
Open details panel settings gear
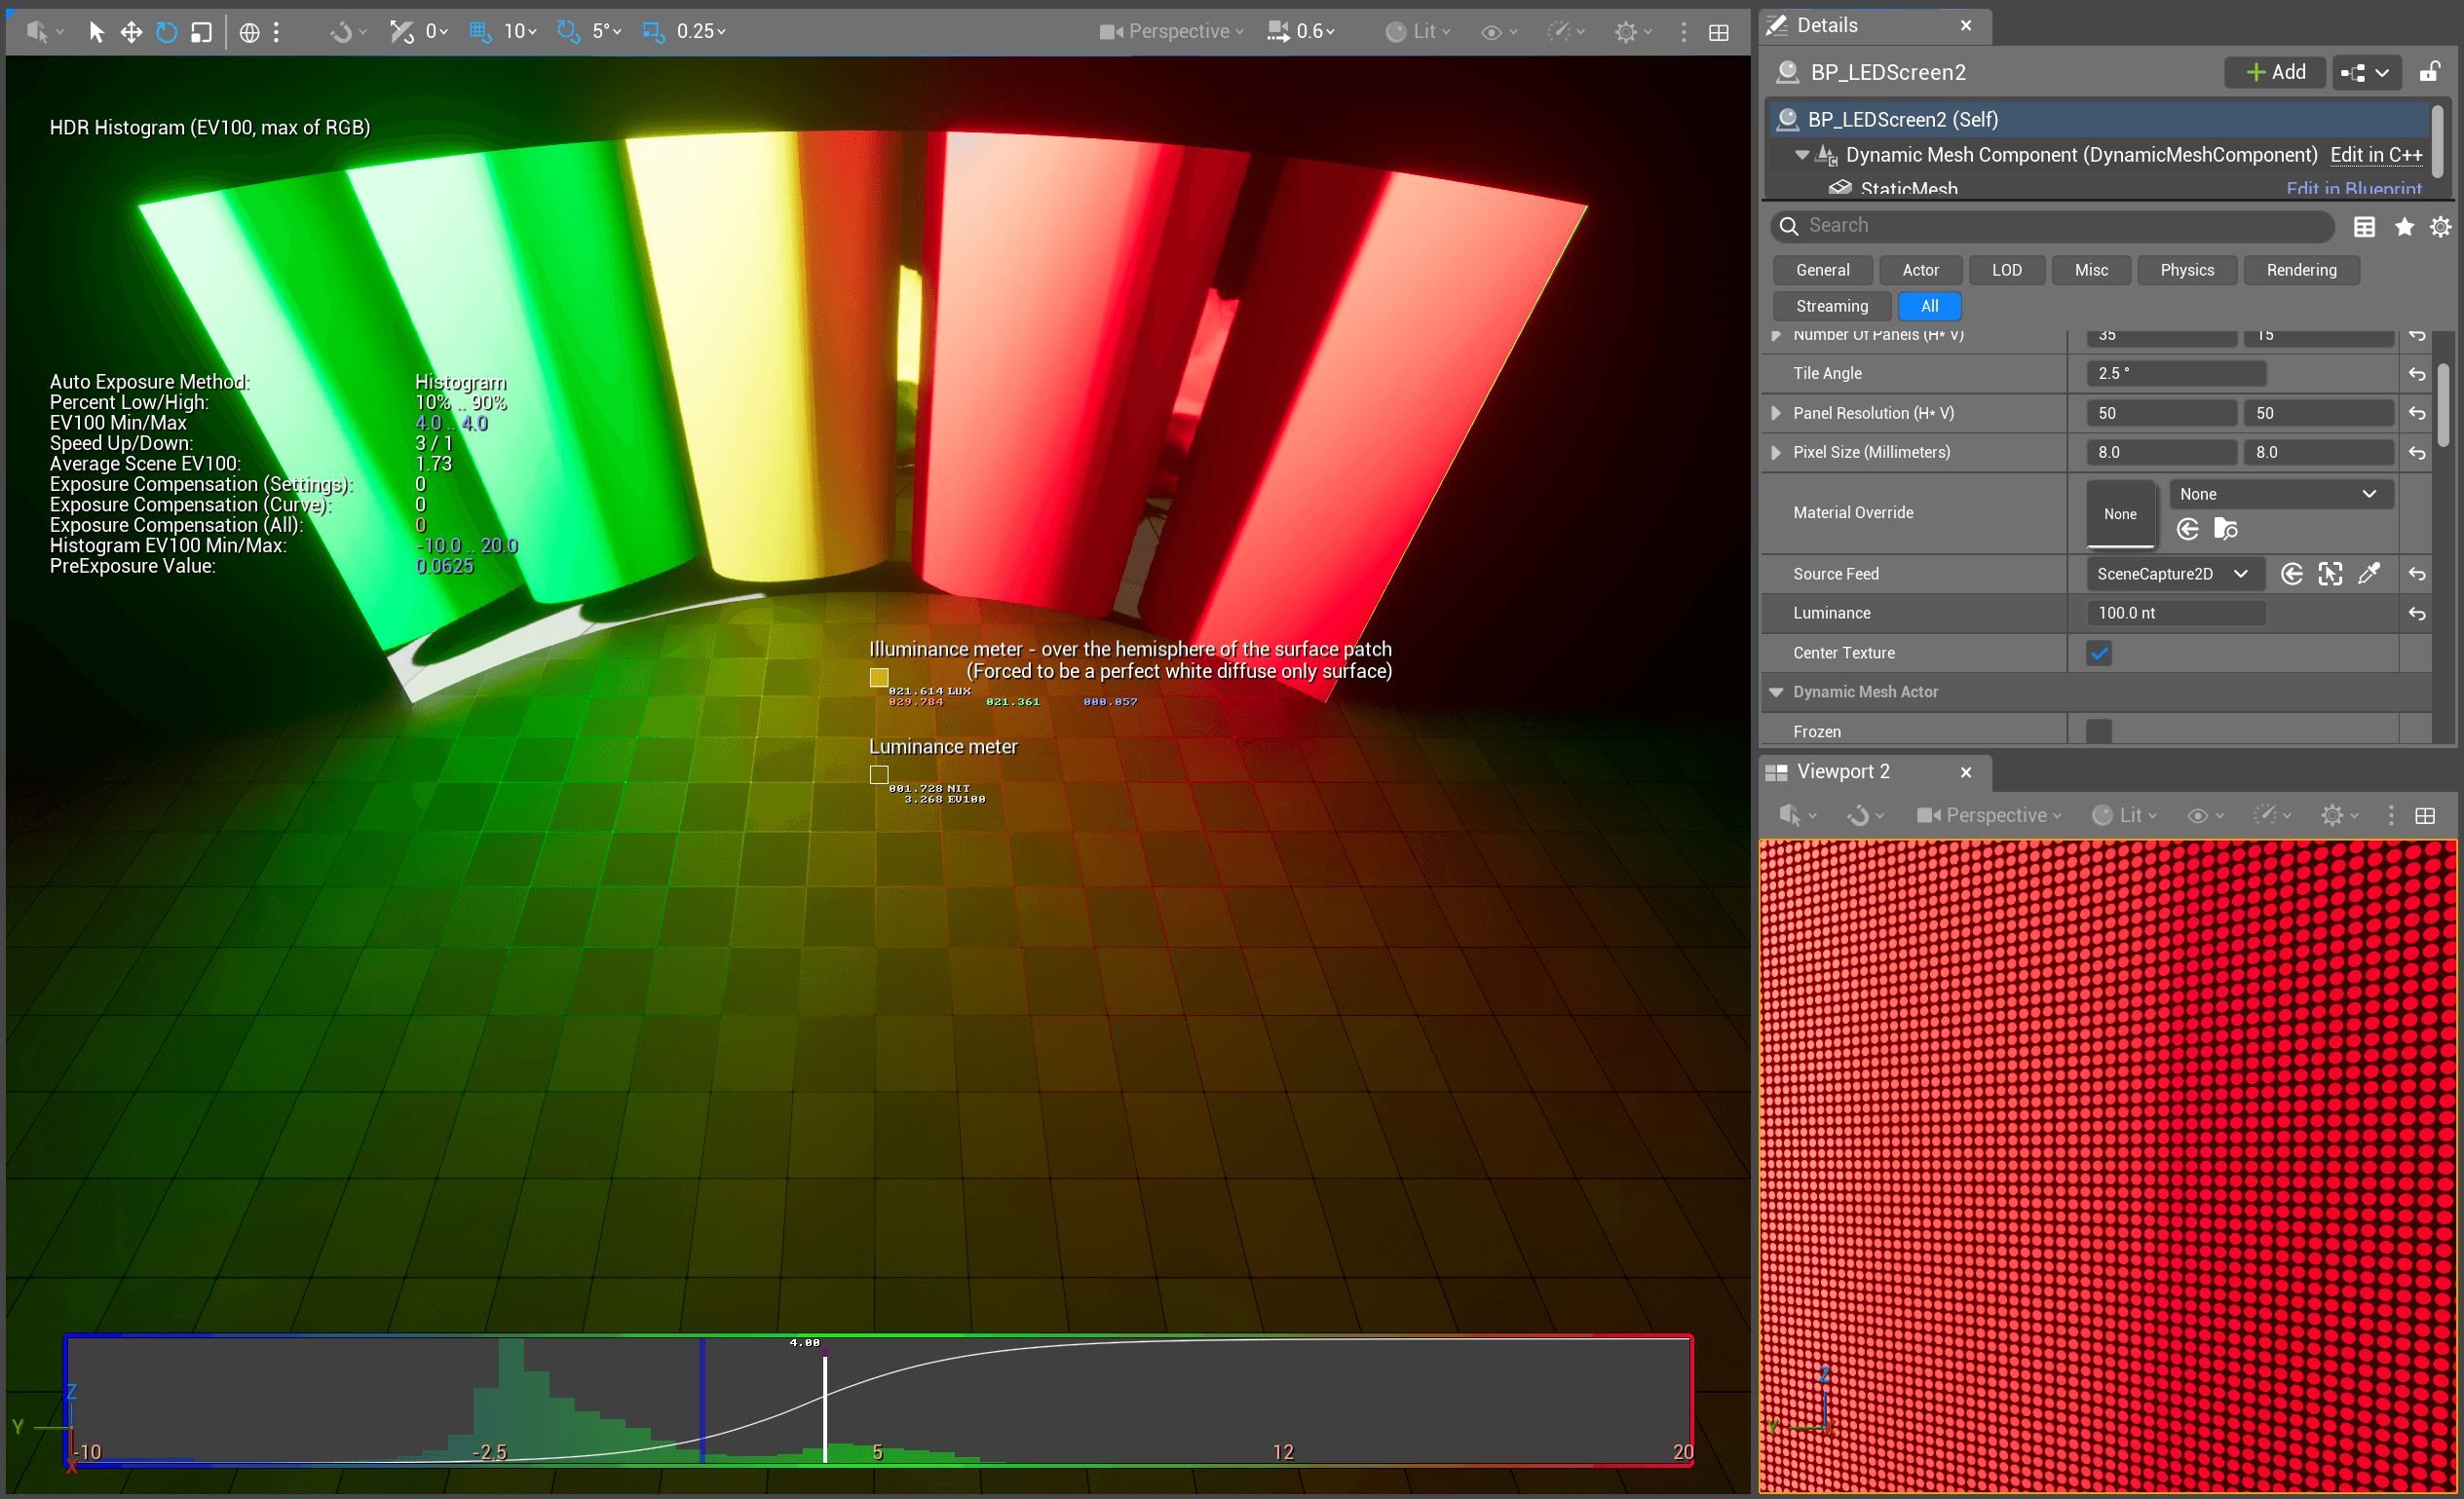pos(2440,227)
